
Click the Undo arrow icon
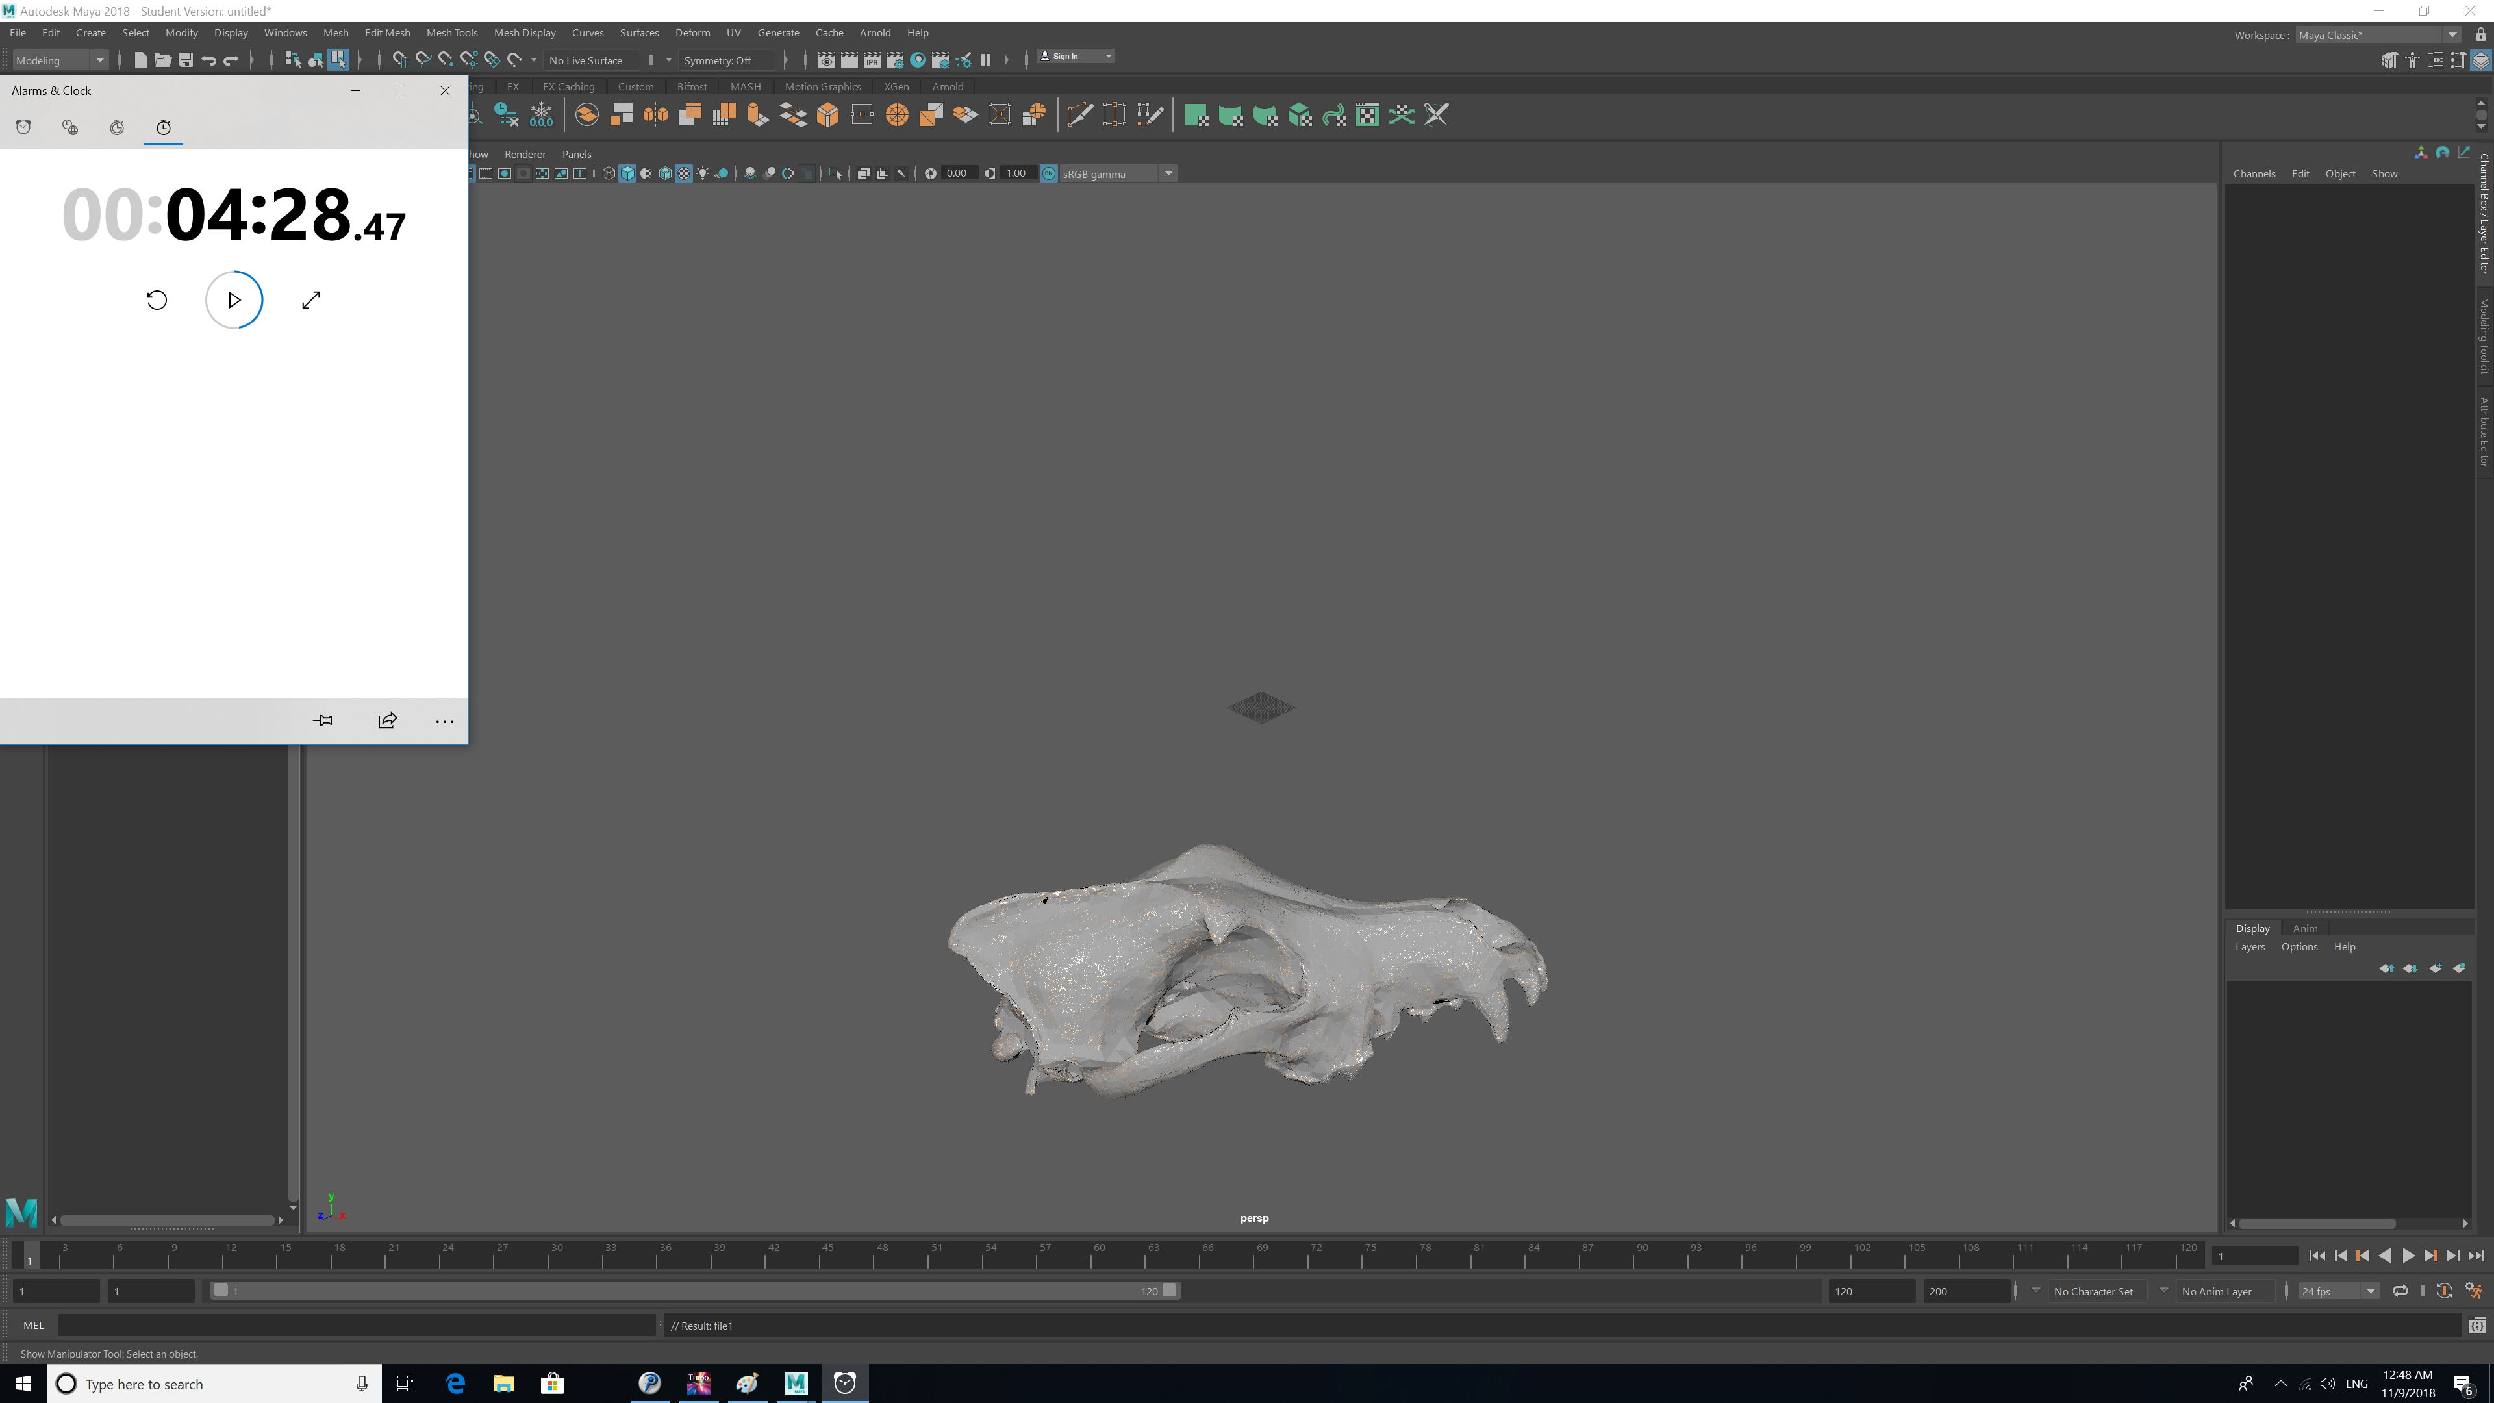[208, 60]
